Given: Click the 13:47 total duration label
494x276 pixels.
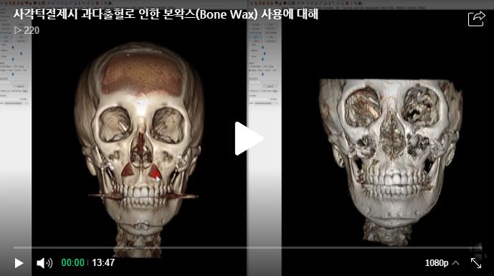Looking at the screenshot, I should pyautogui.click(x=103, y=263).
